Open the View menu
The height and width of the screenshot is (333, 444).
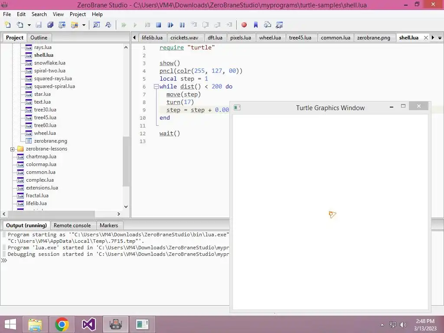[59, 14]
